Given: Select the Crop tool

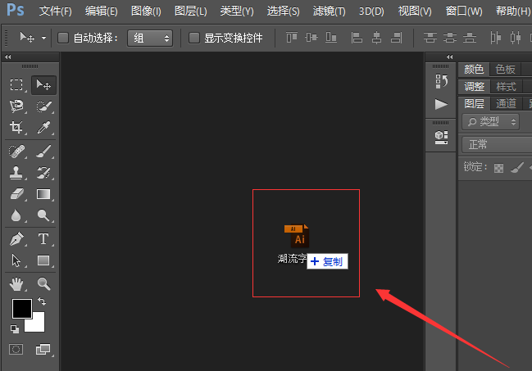Looking at the screenshot, I should tap(16, 127).
